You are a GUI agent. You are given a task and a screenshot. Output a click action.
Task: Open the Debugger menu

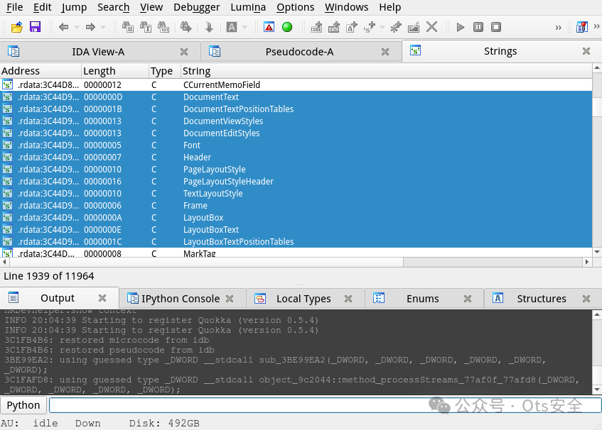tap(197, 7)
